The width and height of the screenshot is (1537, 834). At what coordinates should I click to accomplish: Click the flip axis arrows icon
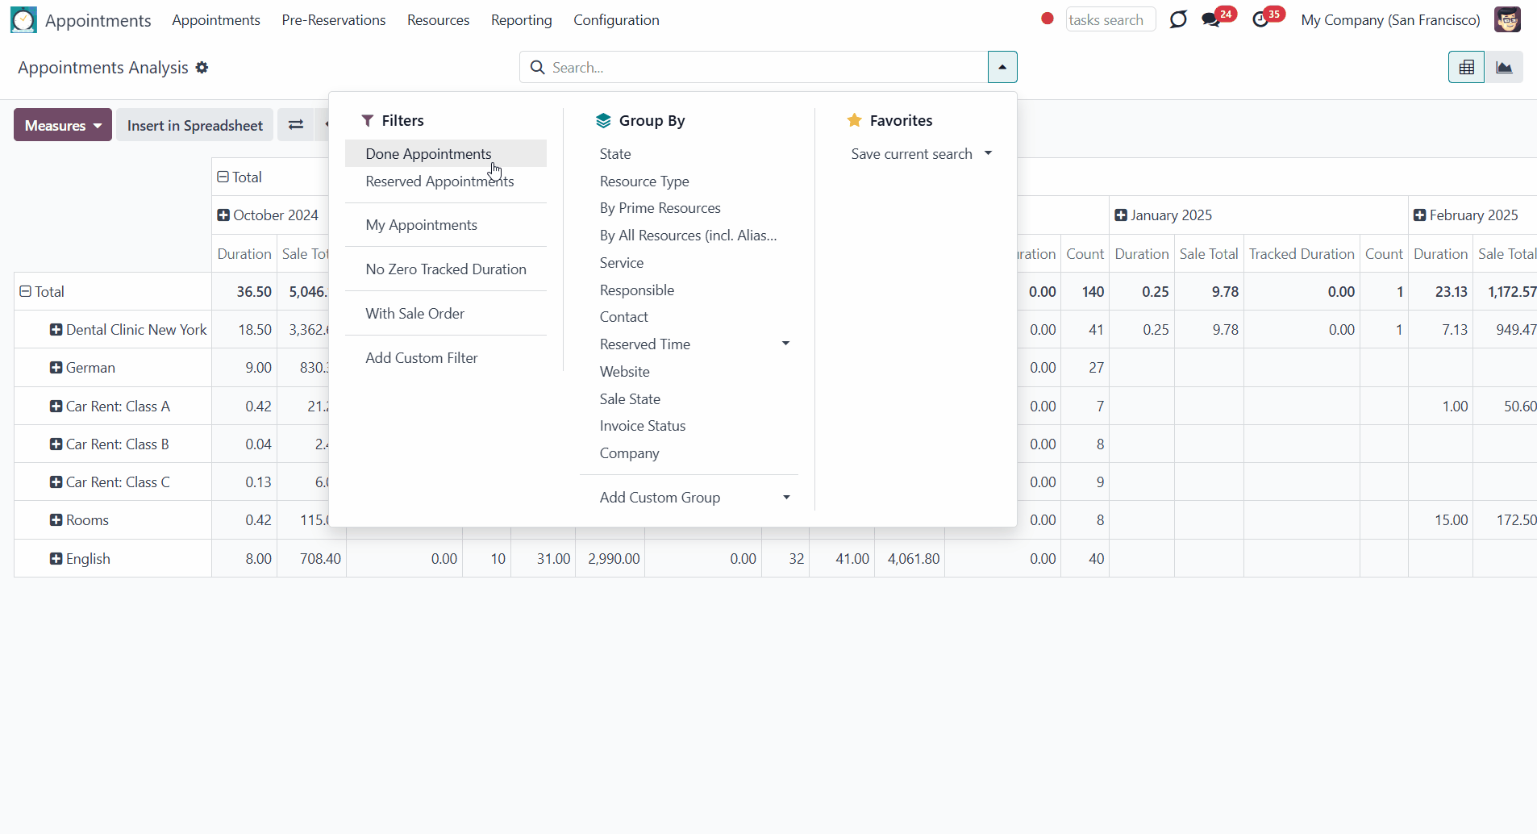296,125
